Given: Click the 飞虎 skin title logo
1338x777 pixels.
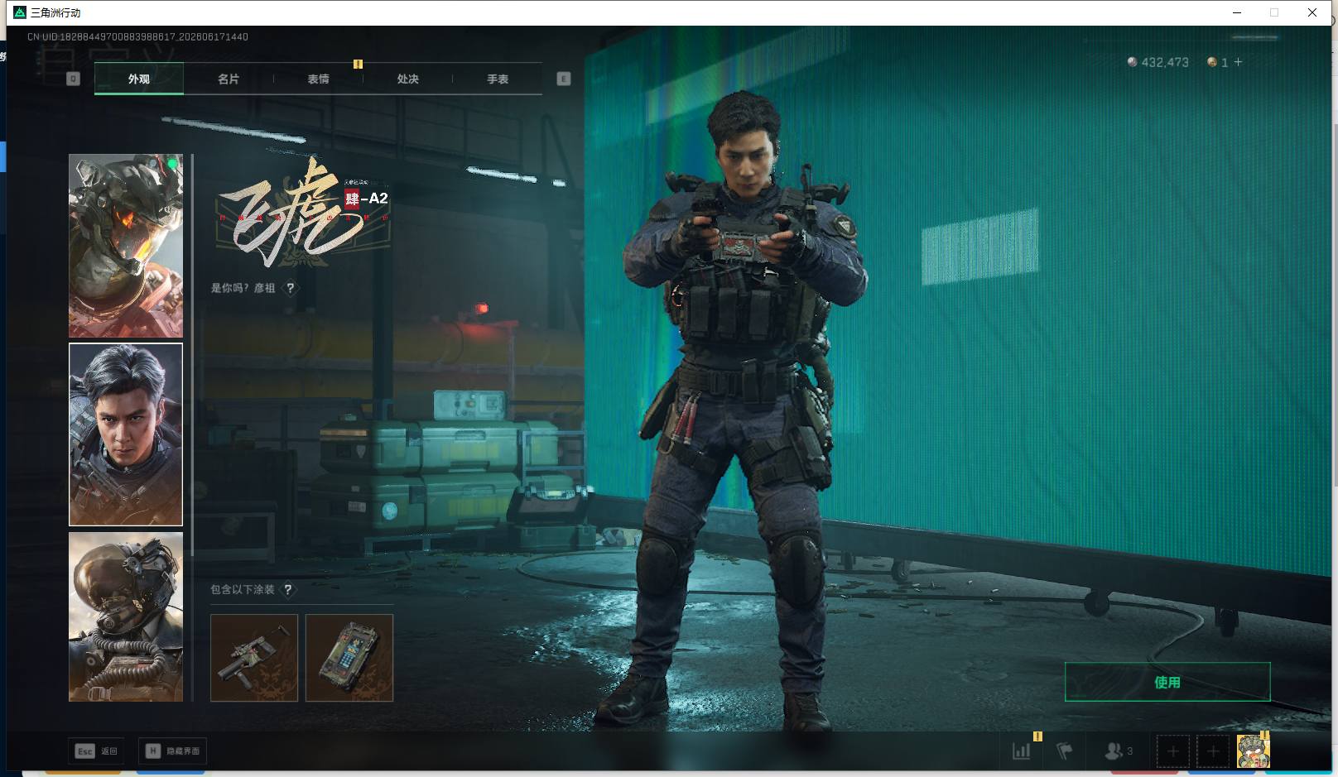Looking at the screenshot, I should 302,213.
